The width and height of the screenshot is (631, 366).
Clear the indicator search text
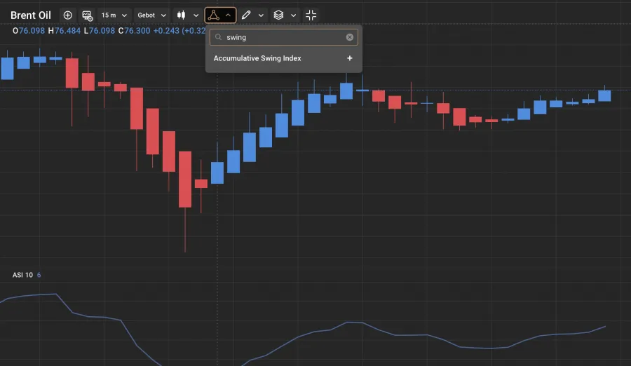click(350, 37)
